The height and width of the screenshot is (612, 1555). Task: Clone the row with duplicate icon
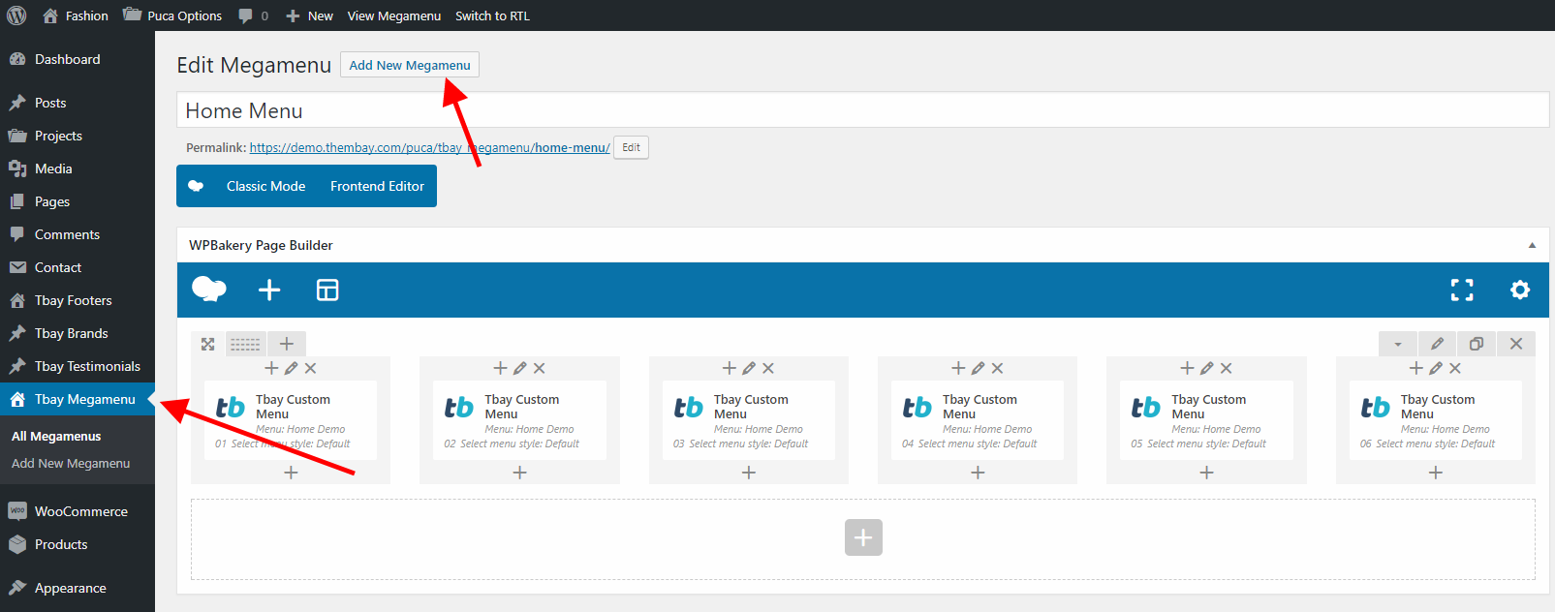pos(1477,344)
